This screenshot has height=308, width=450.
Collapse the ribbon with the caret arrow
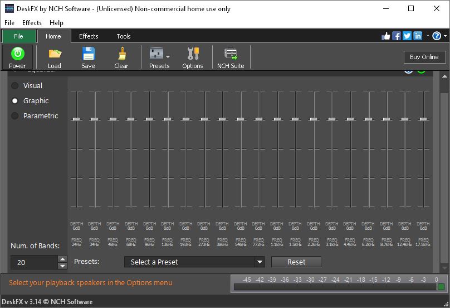(x=428, y=36)
